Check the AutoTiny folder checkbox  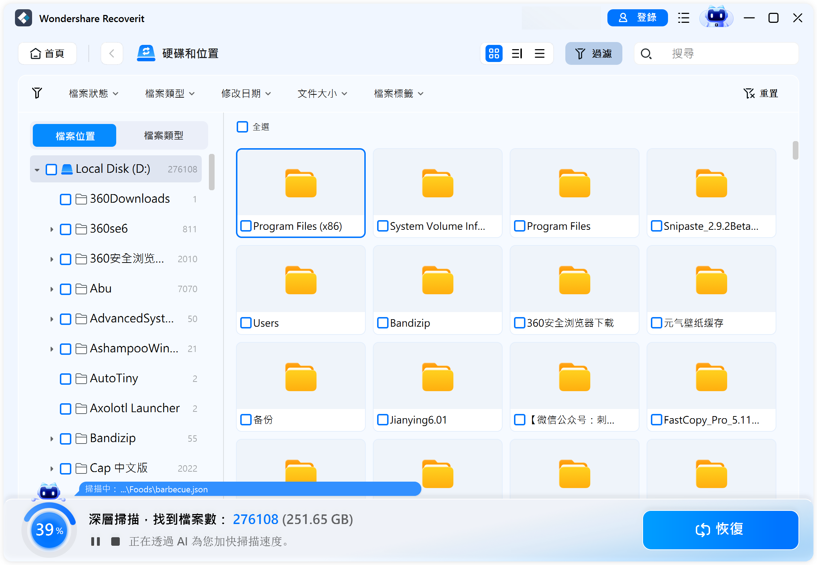[x=66, y=379]
